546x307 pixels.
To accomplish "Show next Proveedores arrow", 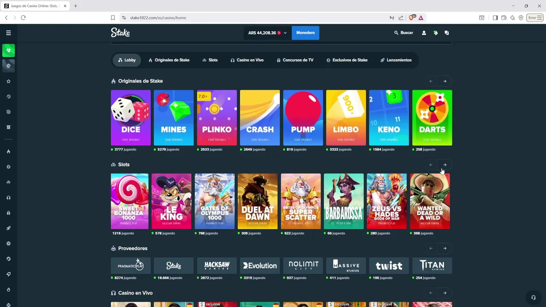I will [445, 248].
